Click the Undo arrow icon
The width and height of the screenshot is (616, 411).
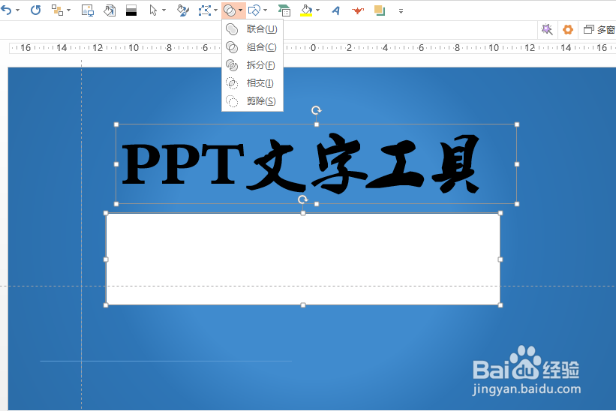pos(6,10)
